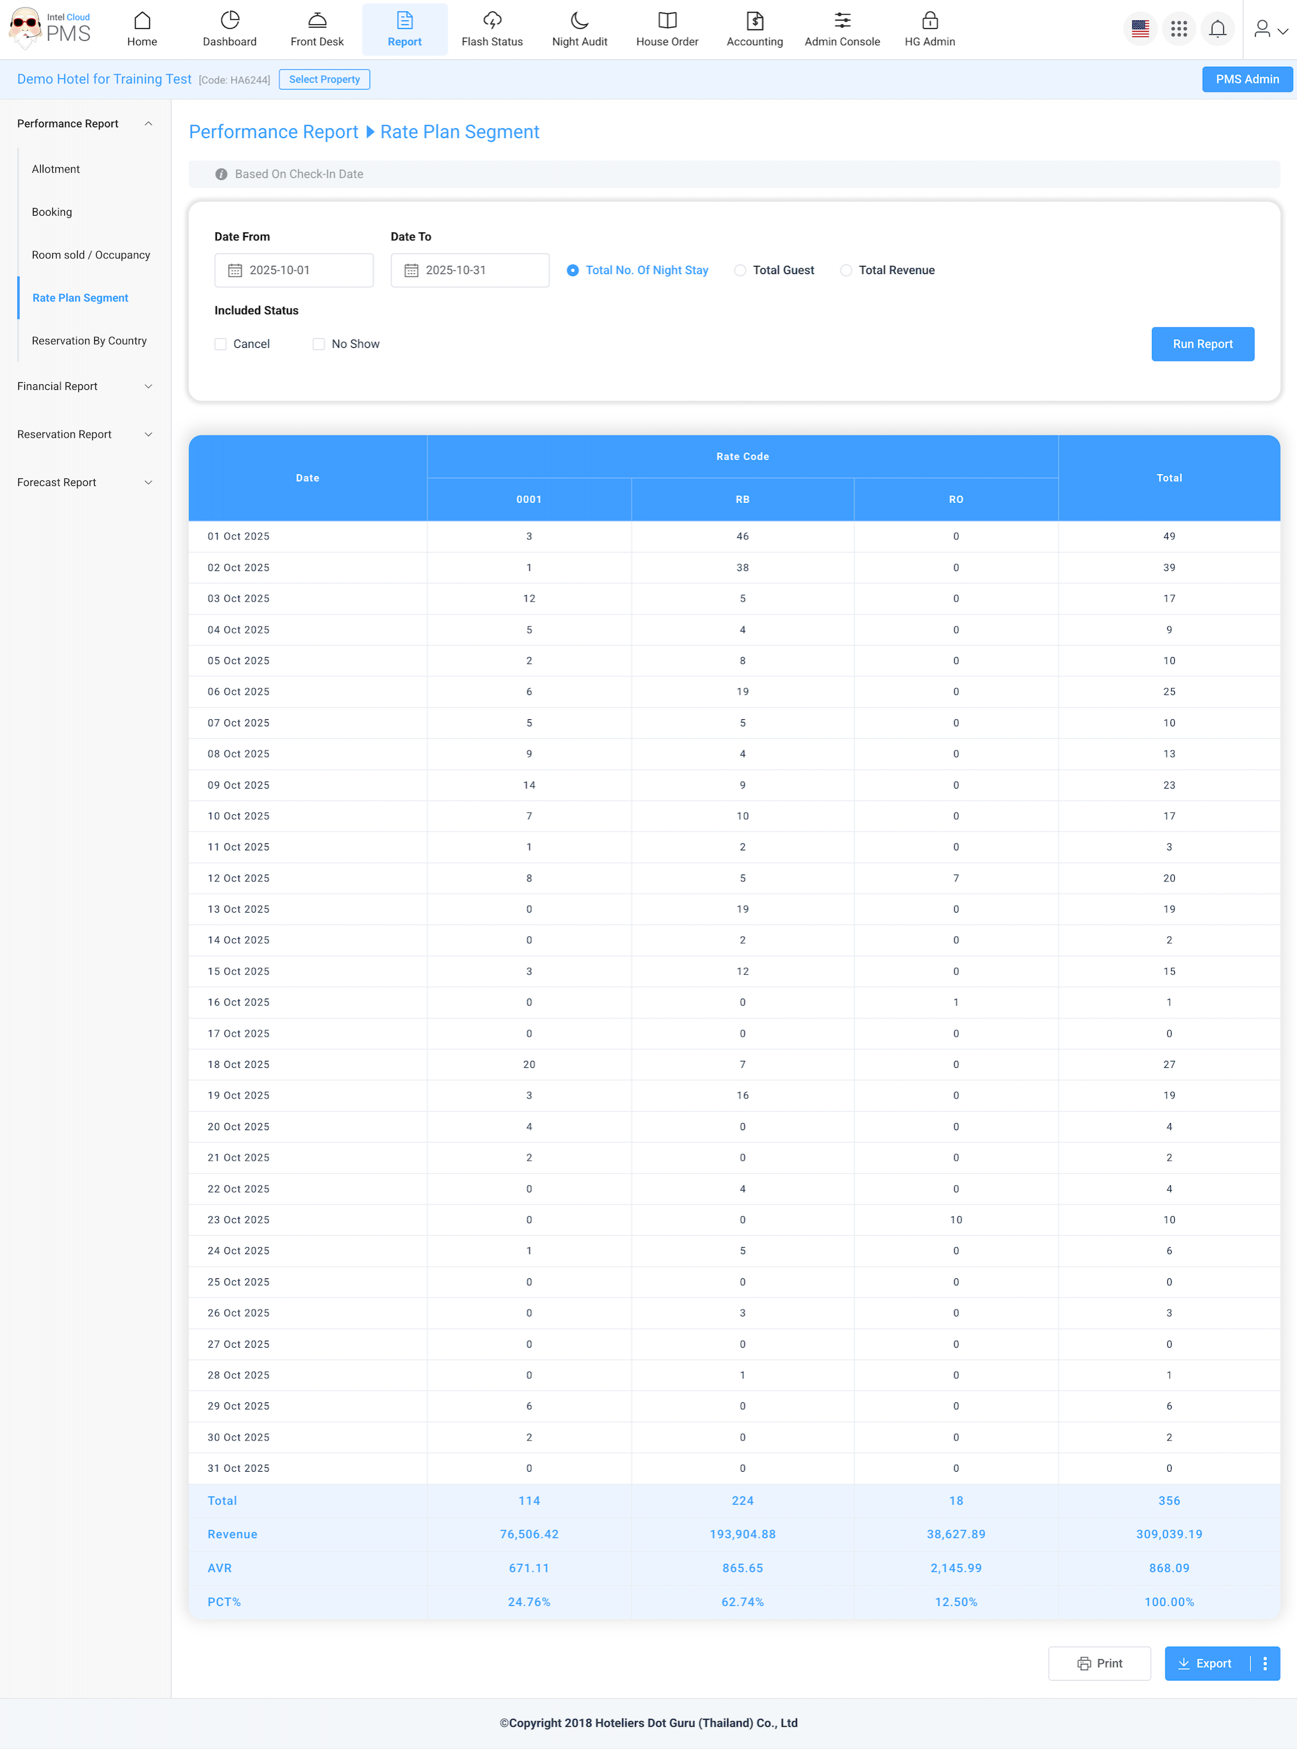Select the Total Revenue radio option

tap(846, 270)
